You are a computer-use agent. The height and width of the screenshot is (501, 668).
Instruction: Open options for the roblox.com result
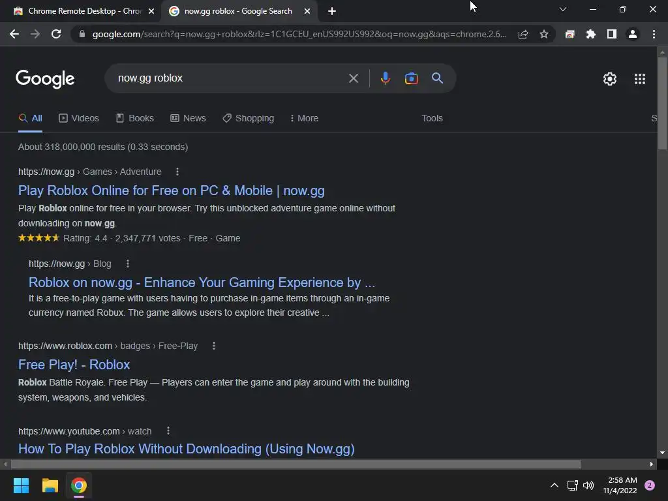pyautogui.click(x=214, y=346)
